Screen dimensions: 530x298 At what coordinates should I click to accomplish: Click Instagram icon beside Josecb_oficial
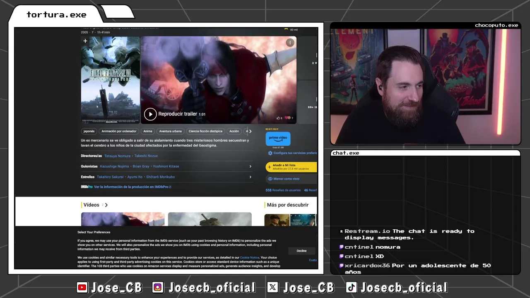(x=158, y=287)
